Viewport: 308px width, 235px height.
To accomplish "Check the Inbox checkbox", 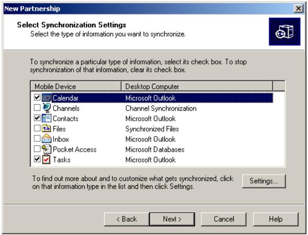I will (36, 139).
